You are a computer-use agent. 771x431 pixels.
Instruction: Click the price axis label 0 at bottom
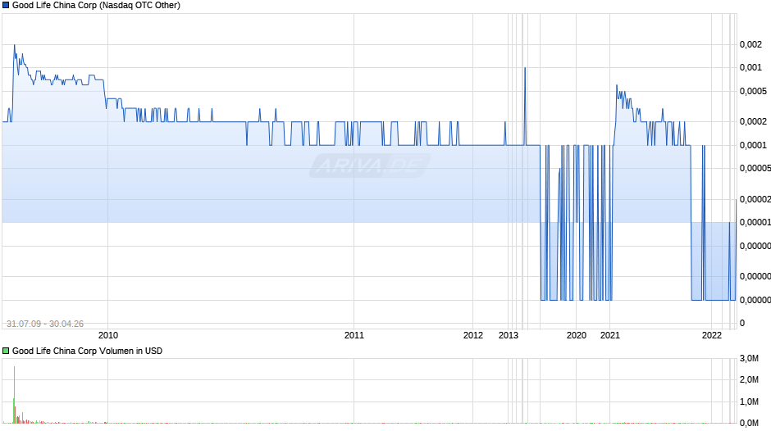[x=742, y=323]
